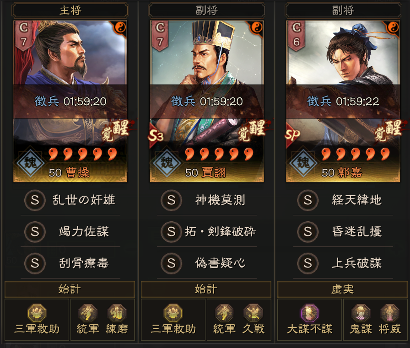Image resolution: width=410 pixels, height=348 pixels.
Task: Click the 始計 header under 賈詡
Action: click(x=206, y=289)
